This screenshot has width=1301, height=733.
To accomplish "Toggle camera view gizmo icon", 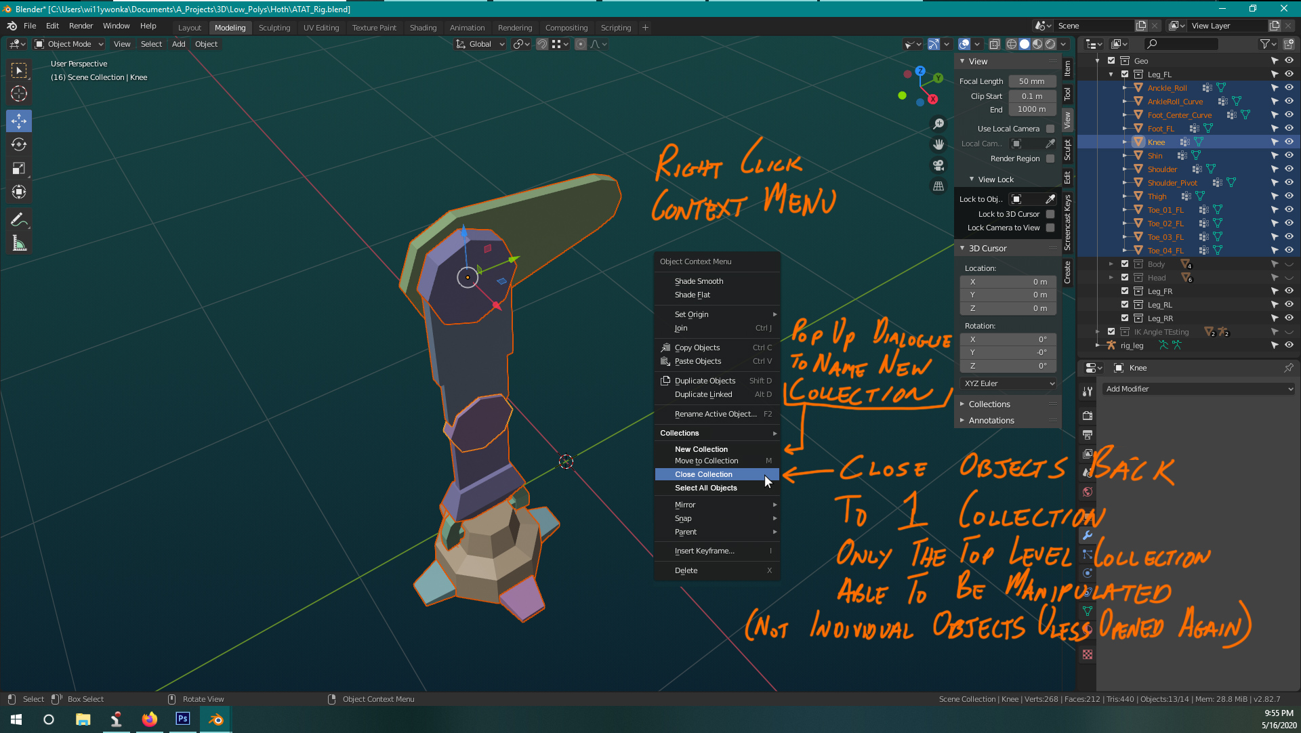I will click(x=938, y=165).
